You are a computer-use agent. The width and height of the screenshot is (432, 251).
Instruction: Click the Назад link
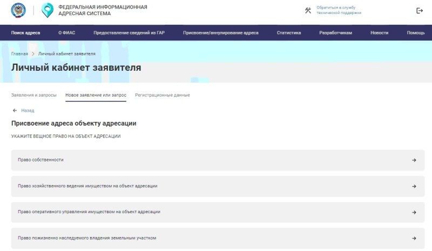[x=28, y=111]
